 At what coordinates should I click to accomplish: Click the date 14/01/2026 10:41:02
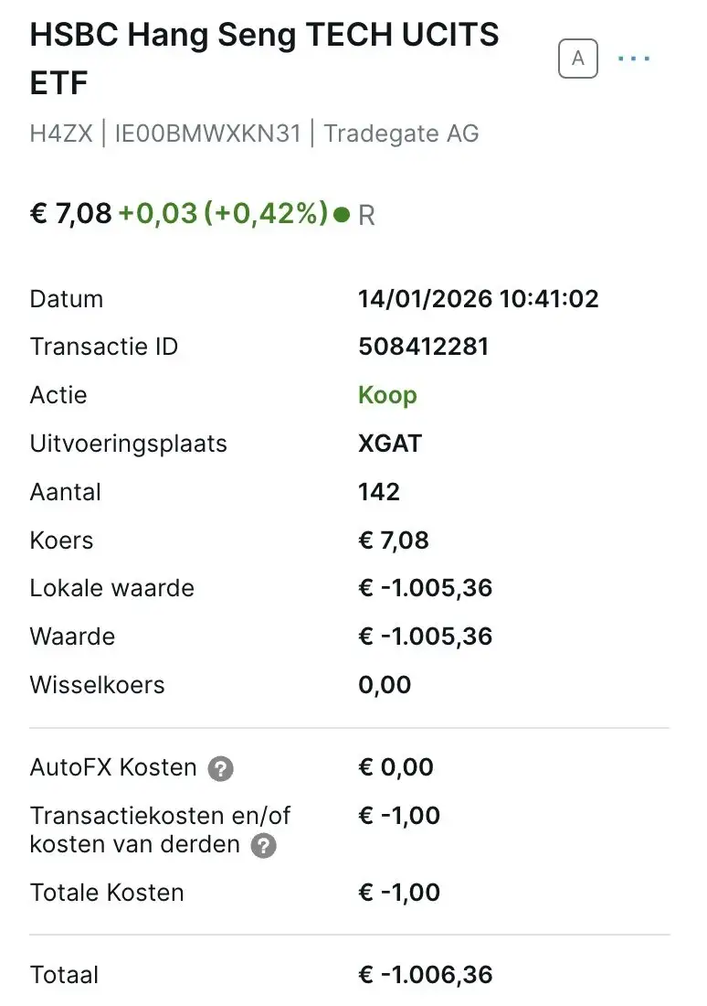(478, 299)
